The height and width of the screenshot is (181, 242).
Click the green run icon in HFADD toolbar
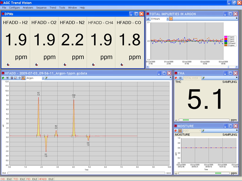point(3,78)
